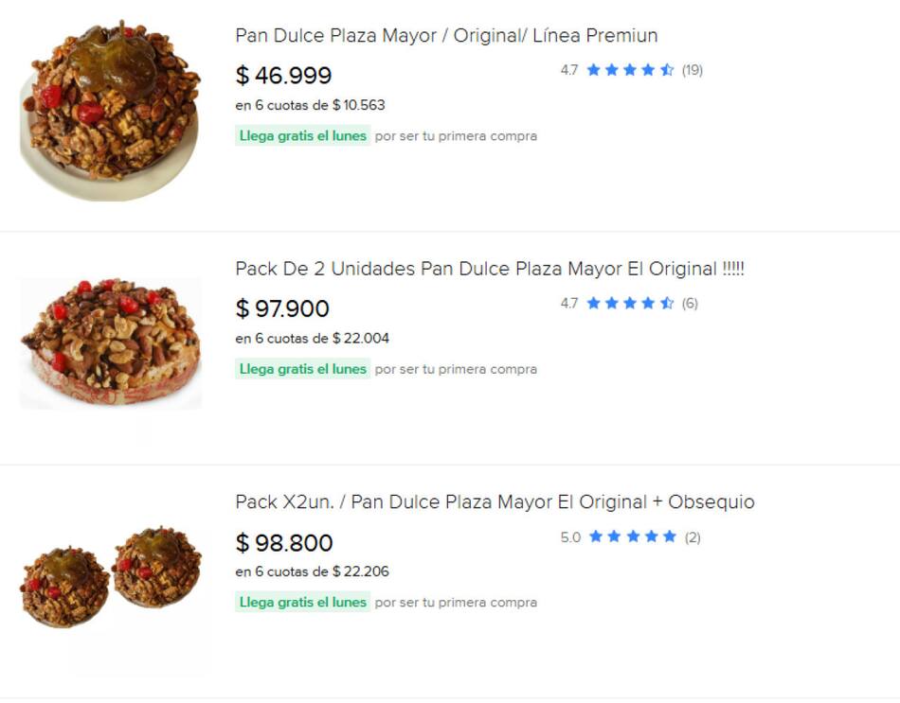The height and width of the screenshot is (703, 900).
Task: Open the (19) reviews count
Action: point(693,70)
